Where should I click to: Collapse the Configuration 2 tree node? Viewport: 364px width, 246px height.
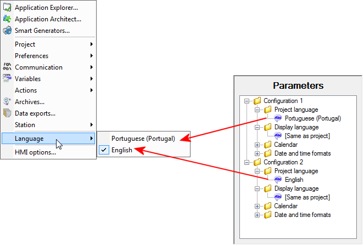pos(247,162)
